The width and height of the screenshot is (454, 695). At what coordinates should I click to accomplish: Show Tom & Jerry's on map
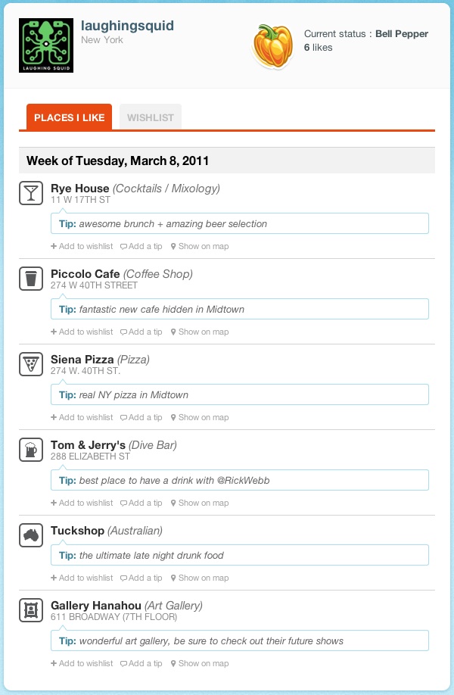coord(200,503)
